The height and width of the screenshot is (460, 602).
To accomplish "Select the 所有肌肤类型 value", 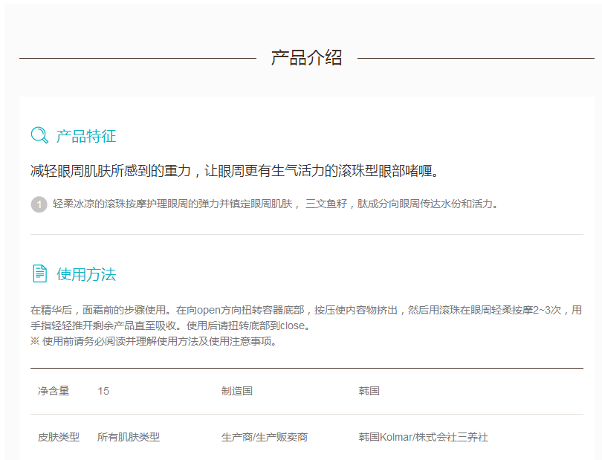I will [x=128, y=437].
